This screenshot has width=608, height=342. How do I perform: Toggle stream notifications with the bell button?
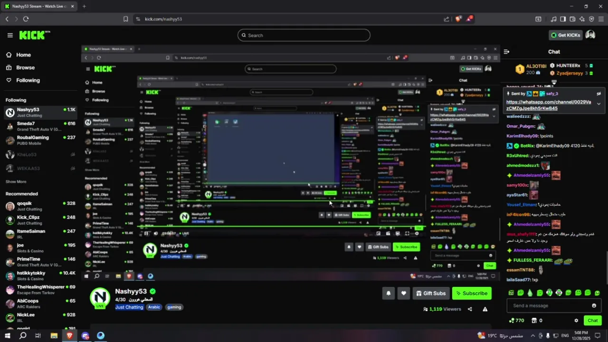388,294
